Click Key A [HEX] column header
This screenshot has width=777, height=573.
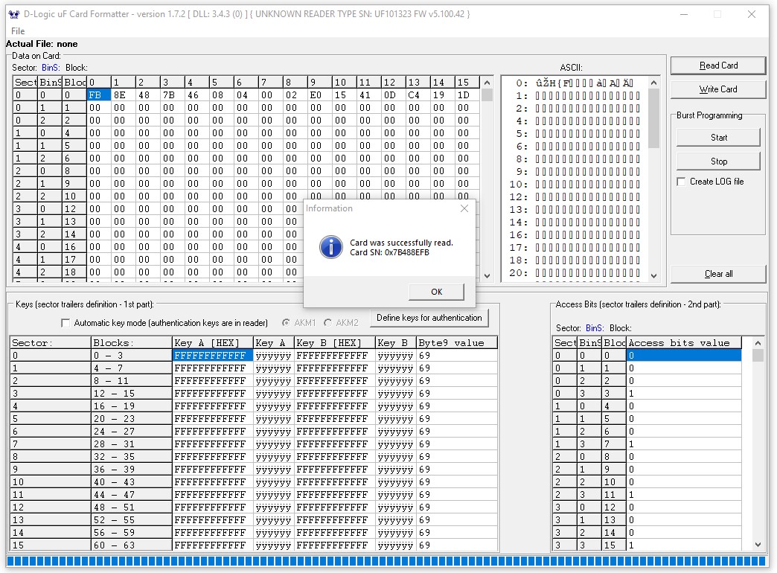[x=213, y=342]
